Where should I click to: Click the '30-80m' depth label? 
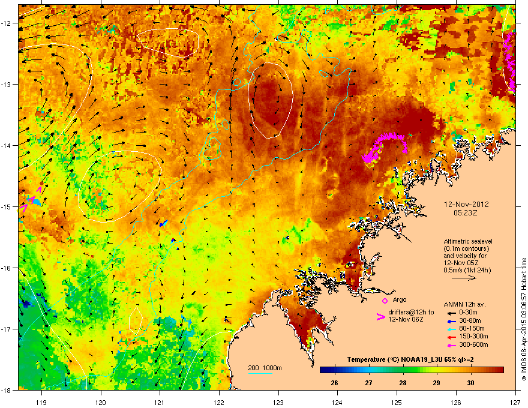(470, 321)
